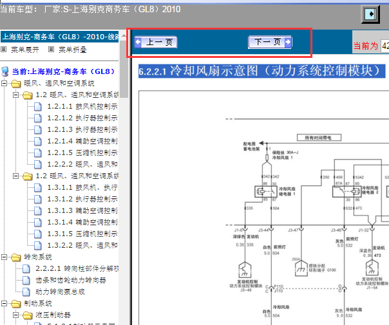Screen dimensions: 389x325
Task: Click the folder icon of 转向系统
Action: [16, 257]
